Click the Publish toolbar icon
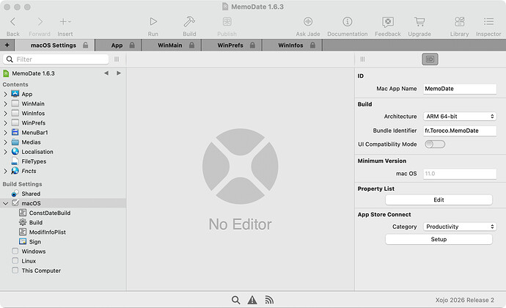The image size is (506, 308). tap(227, 22)
